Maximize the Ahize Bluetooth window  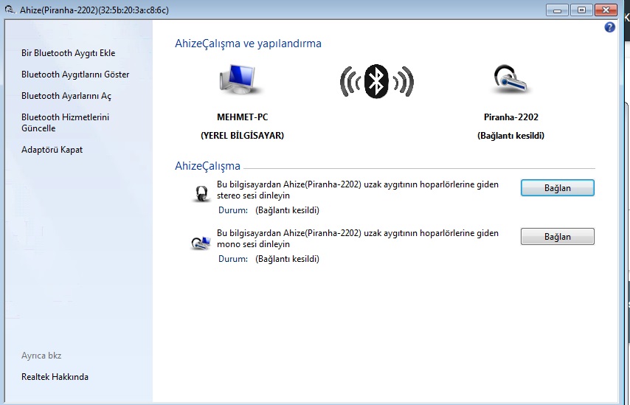coord(581,10)
